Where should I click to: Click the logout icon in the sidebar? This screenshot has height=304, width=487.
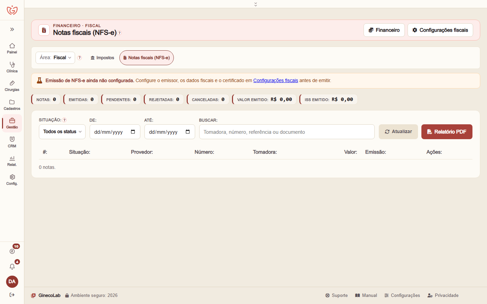[x=12, y=295]
